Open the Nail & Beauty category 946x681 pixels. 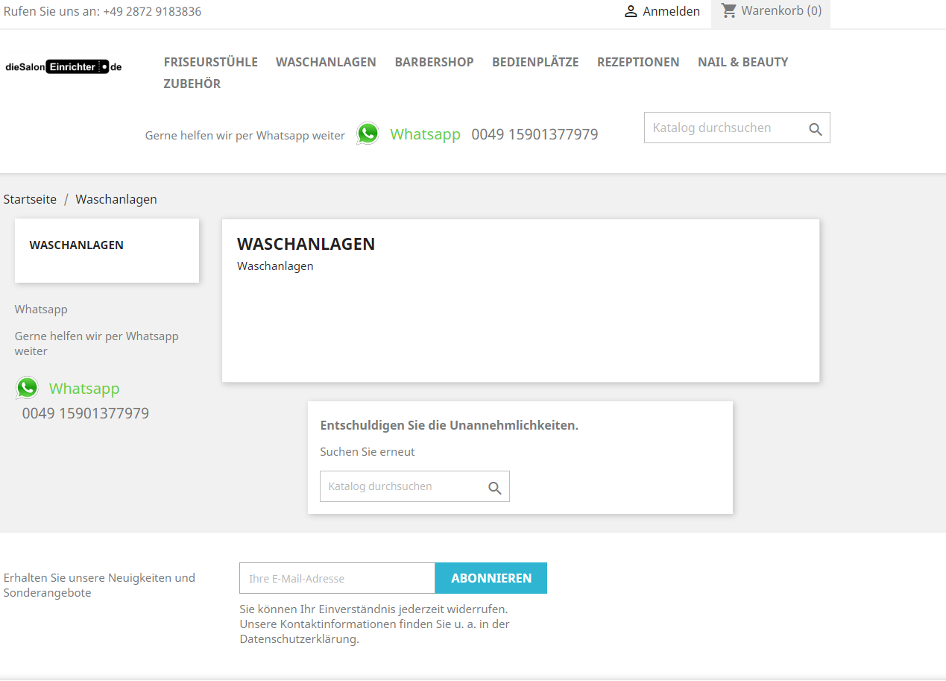742,62
